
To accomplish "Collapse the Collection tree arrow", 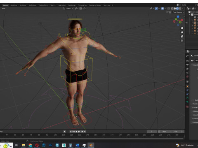I will coord(190,14).
